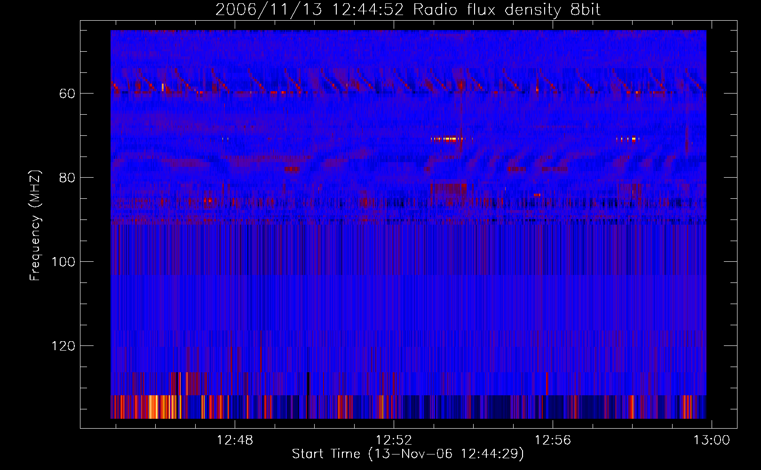
Task: Select the 100 frequency tick label
Action: point(63,262)
